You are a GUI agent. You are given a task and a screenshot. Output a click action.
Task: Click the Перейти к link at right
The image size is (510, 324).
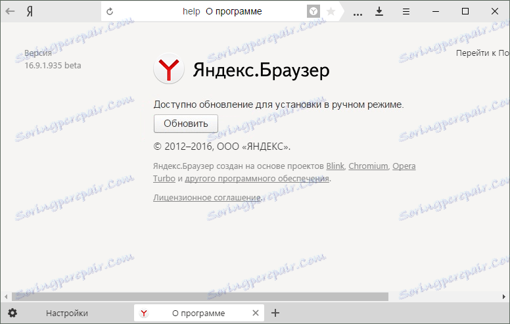click(482, 53)
